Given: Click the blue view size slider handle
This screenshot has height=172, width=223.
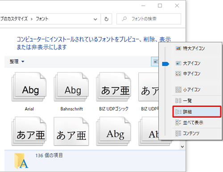Looking at the screenshot, I should pyautogui.click(x=165, y=64).
